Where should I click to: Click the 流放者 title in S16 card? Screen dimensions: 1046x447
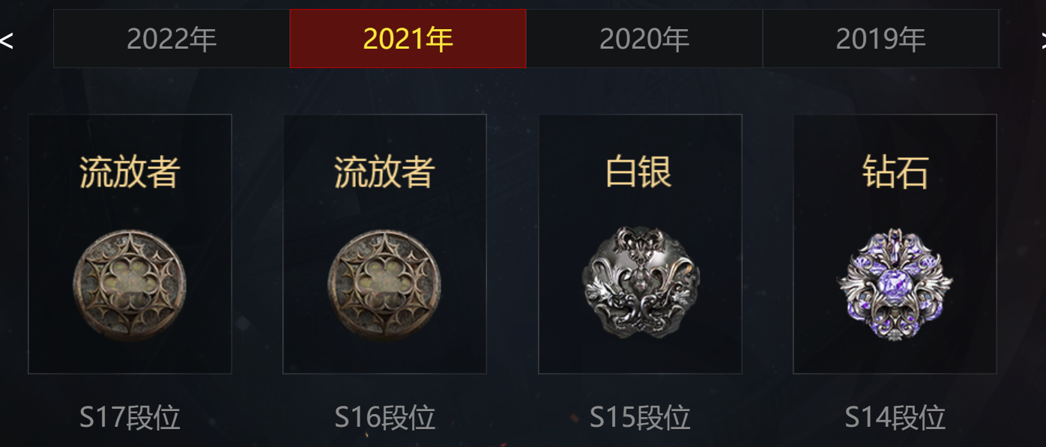tap(384, 172)
